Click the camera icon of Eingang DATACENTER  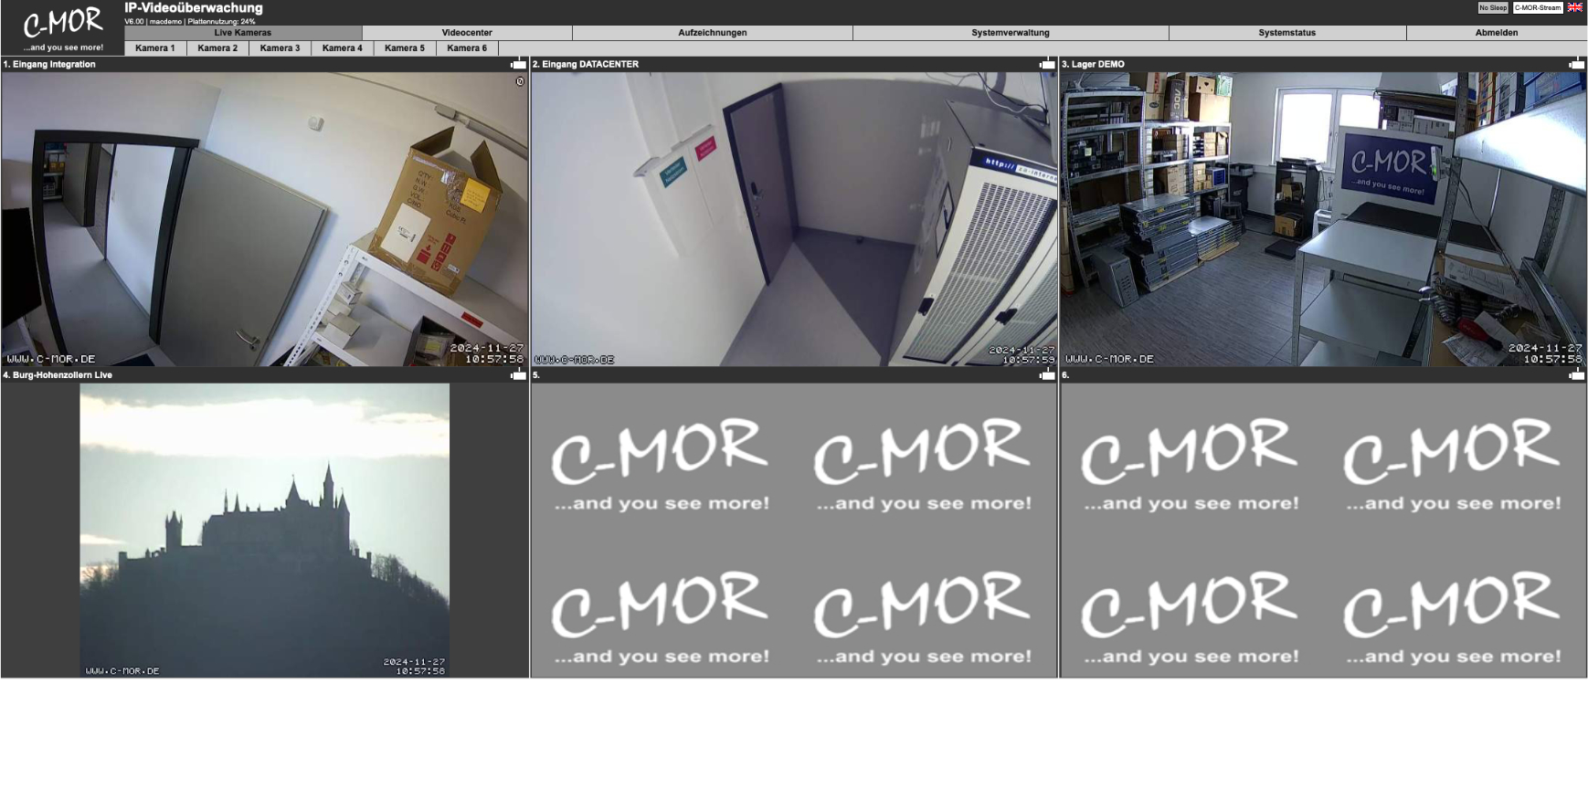click(x=1047, y=64)
